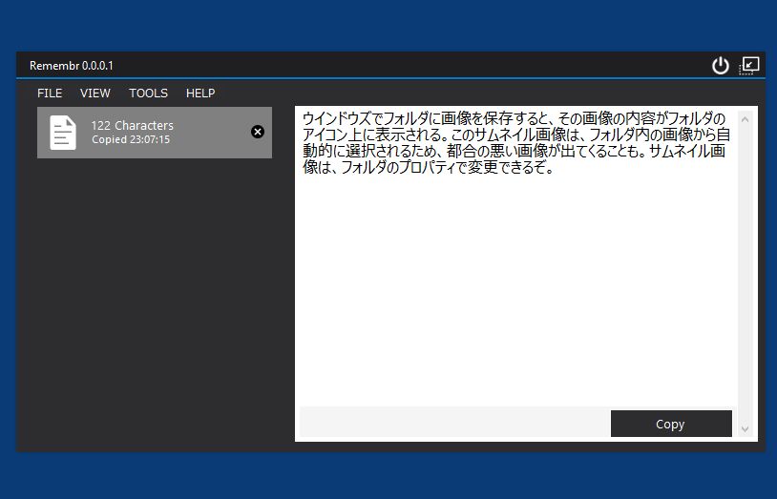Click the Remembr 0.0.0.1 title text
777x499 pixels.
point(72,66)
